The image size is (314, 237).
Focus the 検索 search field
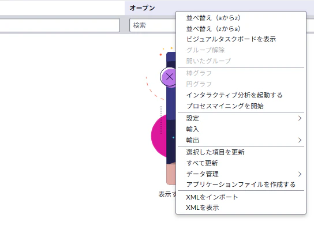click(152, 25)
